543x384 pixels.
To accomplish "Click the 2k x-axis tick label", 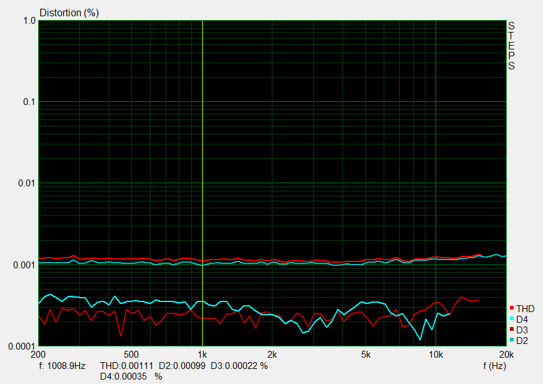I will point(272,355).
